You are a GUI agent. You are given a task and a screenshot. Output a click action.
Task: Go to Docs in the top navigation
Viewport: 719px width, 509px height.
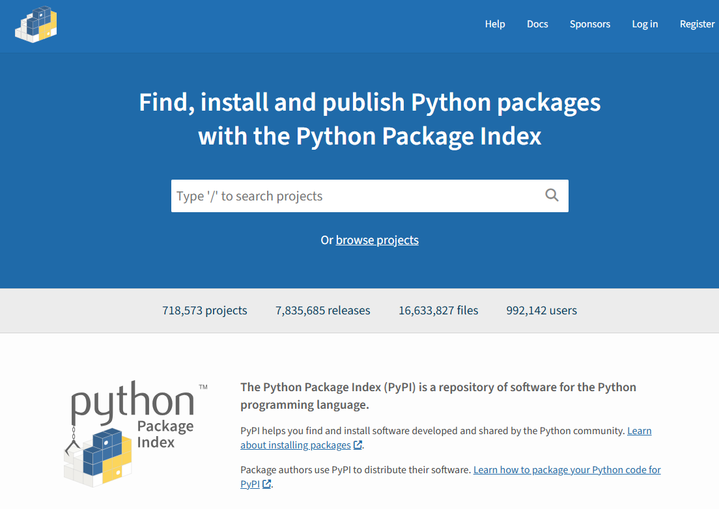pos(537,24)
